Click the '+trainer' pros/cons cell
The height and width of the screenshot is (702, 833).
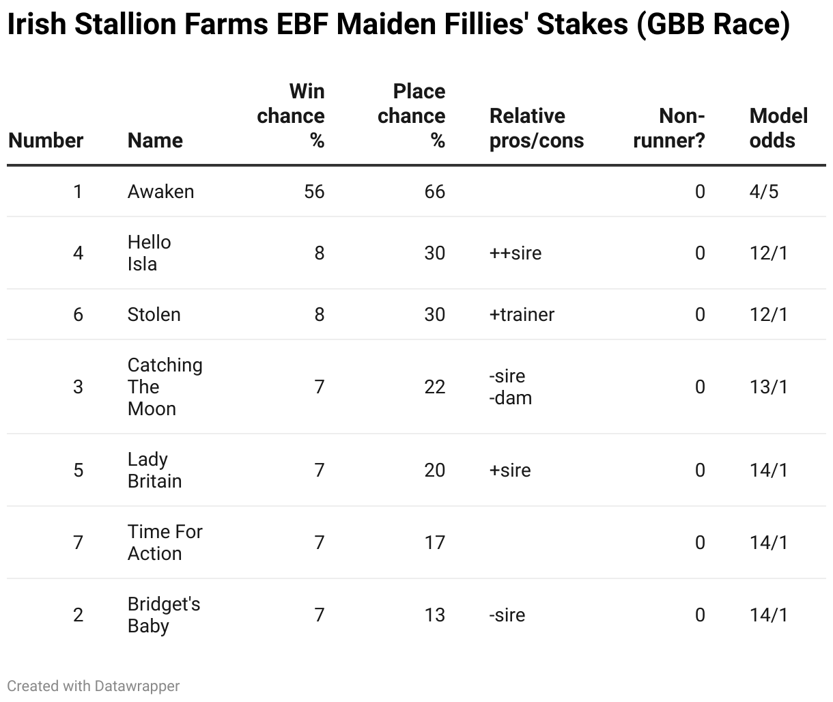[x=522, y=315]
